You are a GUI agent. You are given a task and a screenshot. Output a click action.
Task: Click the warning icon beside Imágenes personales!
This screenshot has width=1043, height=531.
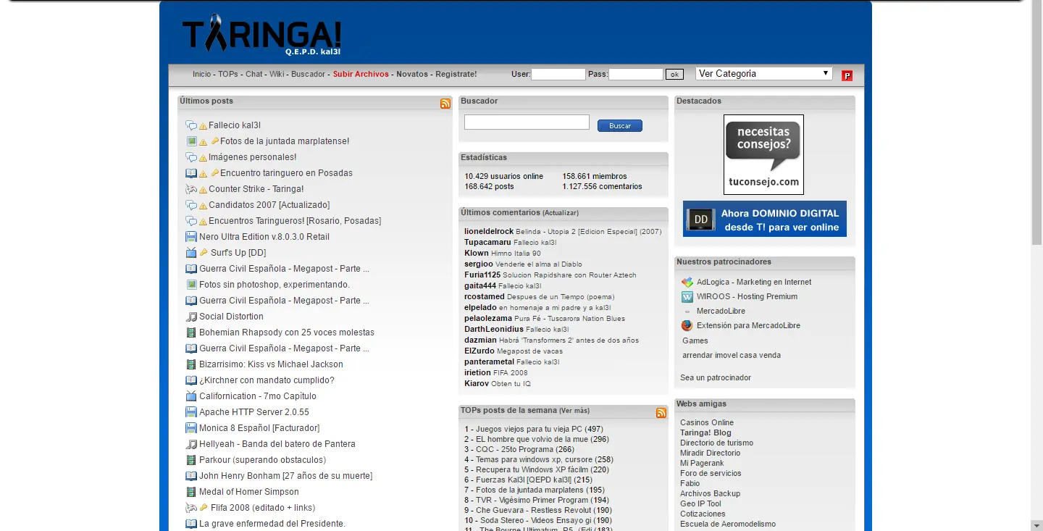(x=203, y=158)
